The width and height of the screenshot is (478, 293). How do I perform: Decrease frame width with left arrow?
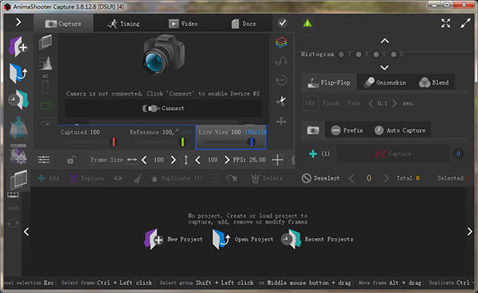tap(144, 159)
